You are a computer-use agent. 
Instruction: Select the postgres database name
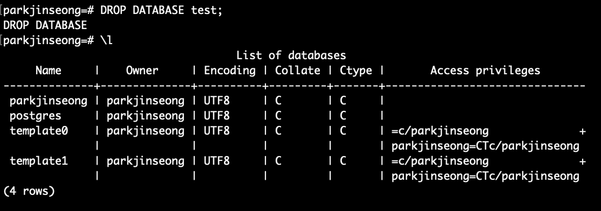click(x=35, y=115)
